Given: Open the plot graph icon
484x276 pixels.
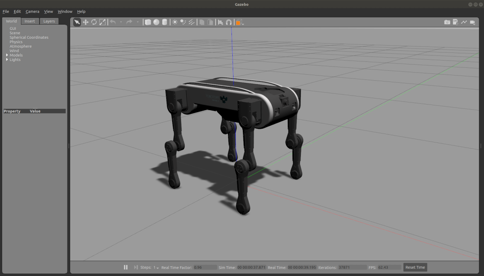Looking at the screenshot, I should [x=464, y=22].
